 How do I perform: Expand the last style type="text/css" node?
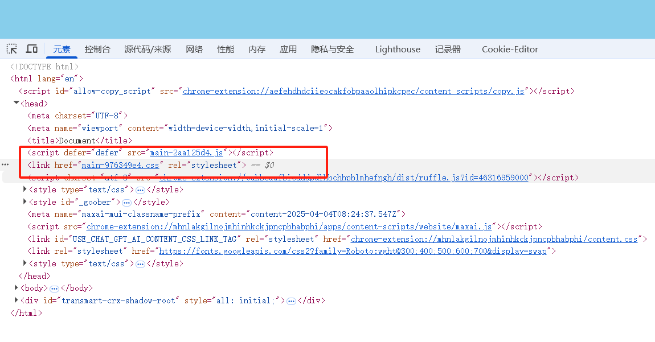click(24, 263)
